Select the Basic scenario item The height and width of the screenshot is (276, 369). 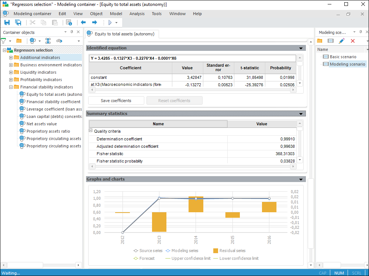343,57
